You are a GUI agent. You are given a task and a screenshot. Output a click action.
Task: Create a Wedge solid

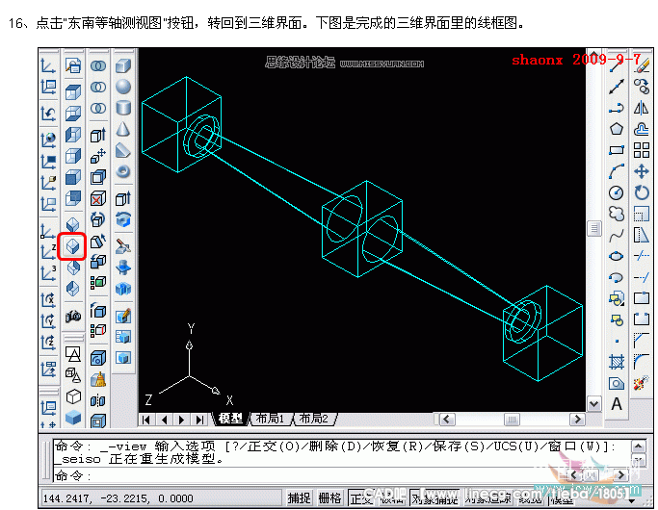point(123,150)
